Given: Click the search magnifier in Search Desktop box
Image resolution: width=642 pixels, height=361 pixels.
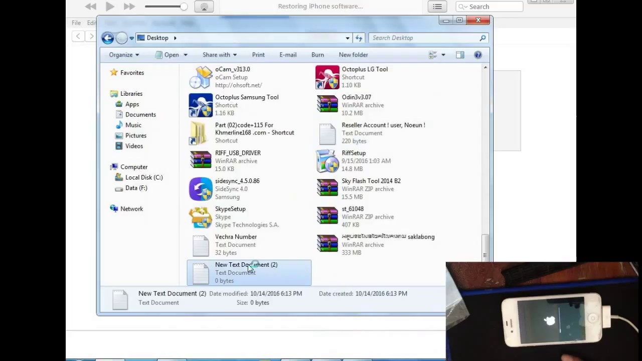Looking at the screenshot, I should tap(483, 38).
